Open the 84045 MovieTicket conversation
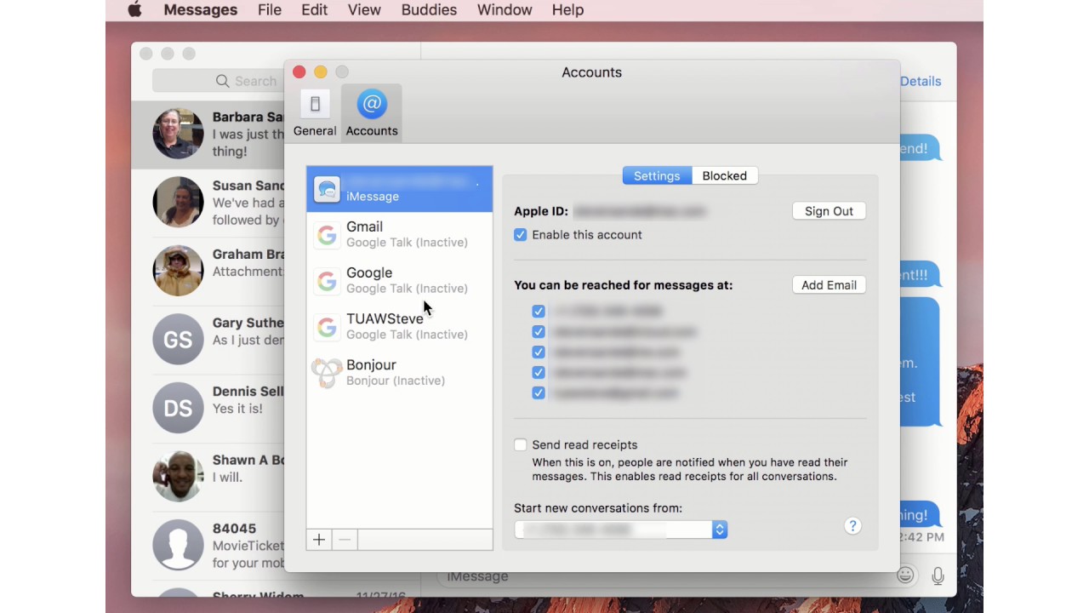The height and width of the screenshot is (613, 1089). (248, 546)
